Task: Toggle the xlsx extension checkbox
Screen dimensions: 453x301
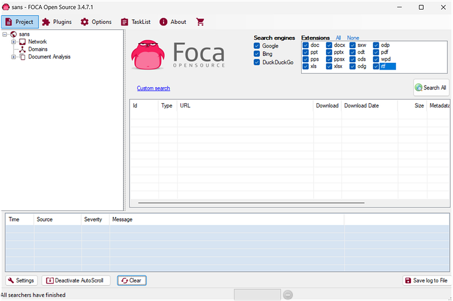Action: pyautogui.click(x=329, y=66)
